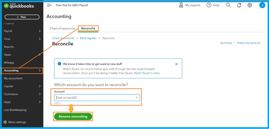Expand the Apps menu chevron
This screenshot has height=129, width=269.
tap(40, 102)
